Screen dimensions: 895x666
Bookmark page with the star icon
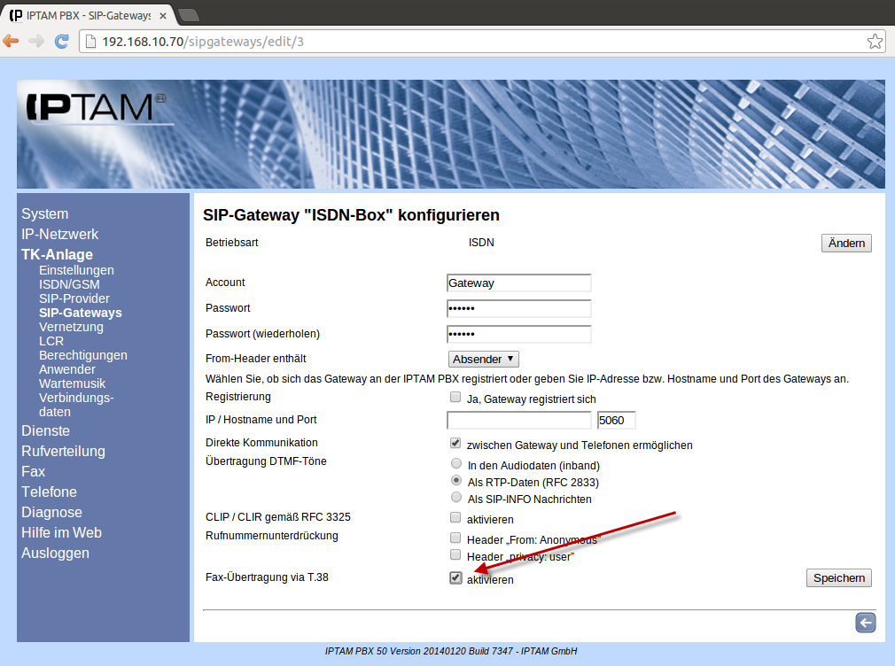coord(874,42)
